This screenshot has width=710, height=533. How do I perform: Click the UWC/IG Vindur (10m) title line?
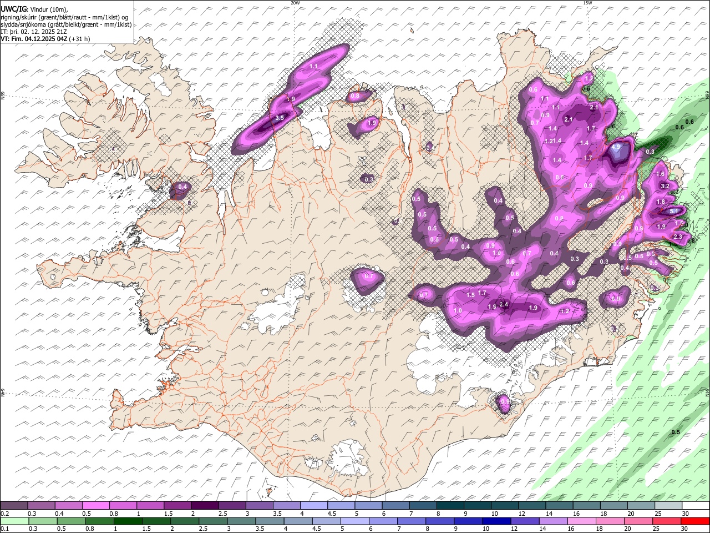click(34, 9)
